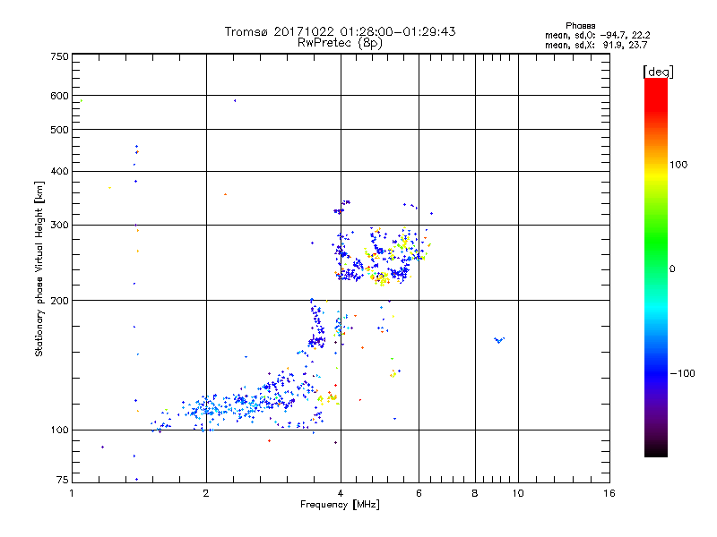Click the colorbar tick label '0'

click(672, 269)
